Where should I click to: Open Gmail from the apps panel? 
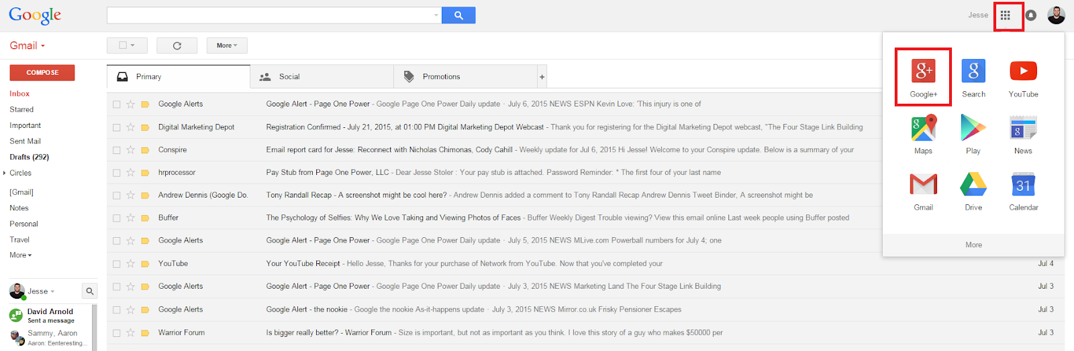pos(923,192)
